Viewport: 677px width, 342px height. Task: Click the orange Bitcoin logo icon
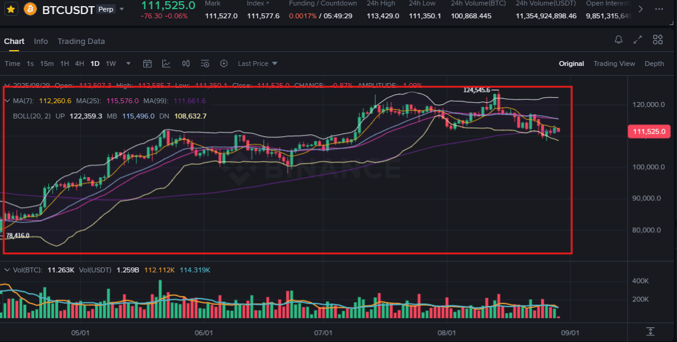click(30, 9)
